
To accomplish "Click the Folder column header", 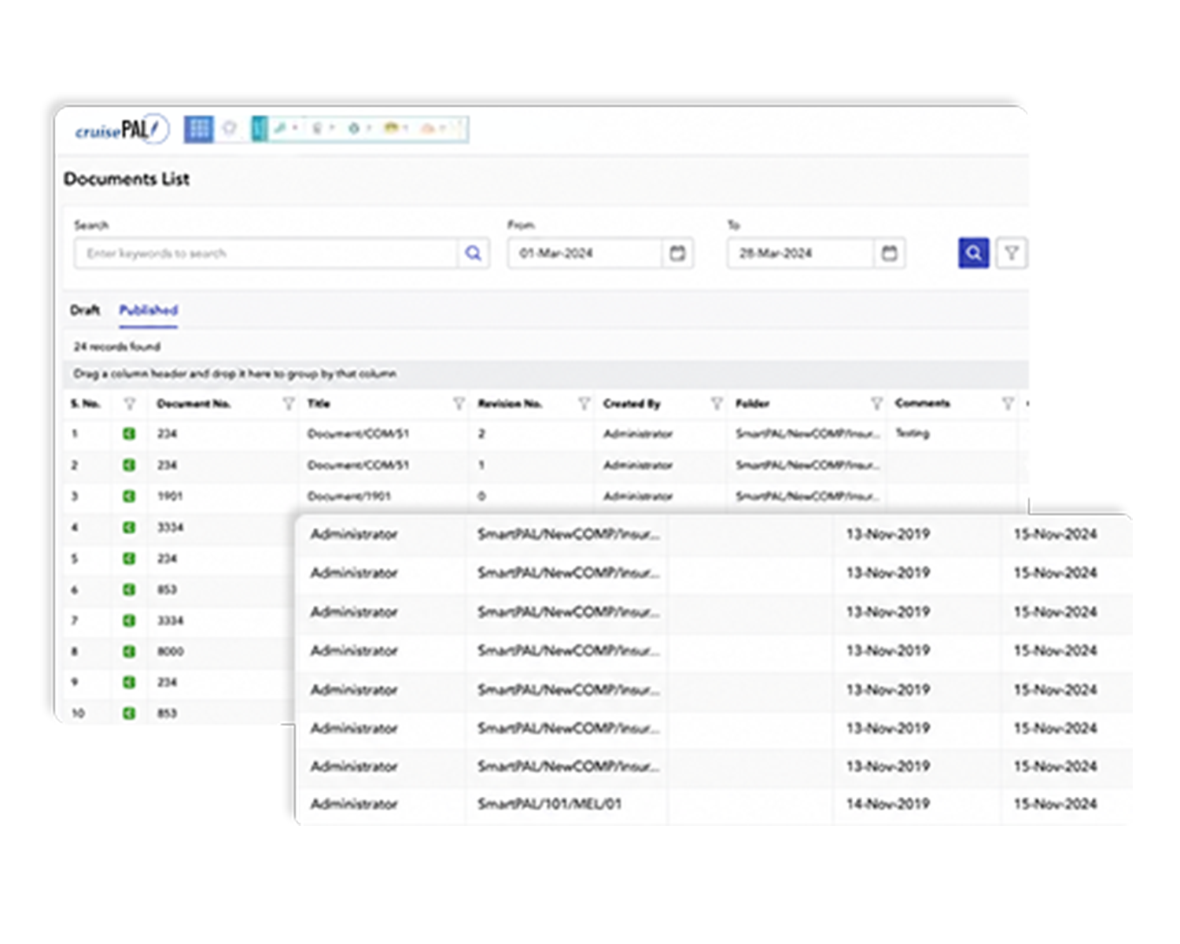I will [752, 404].
